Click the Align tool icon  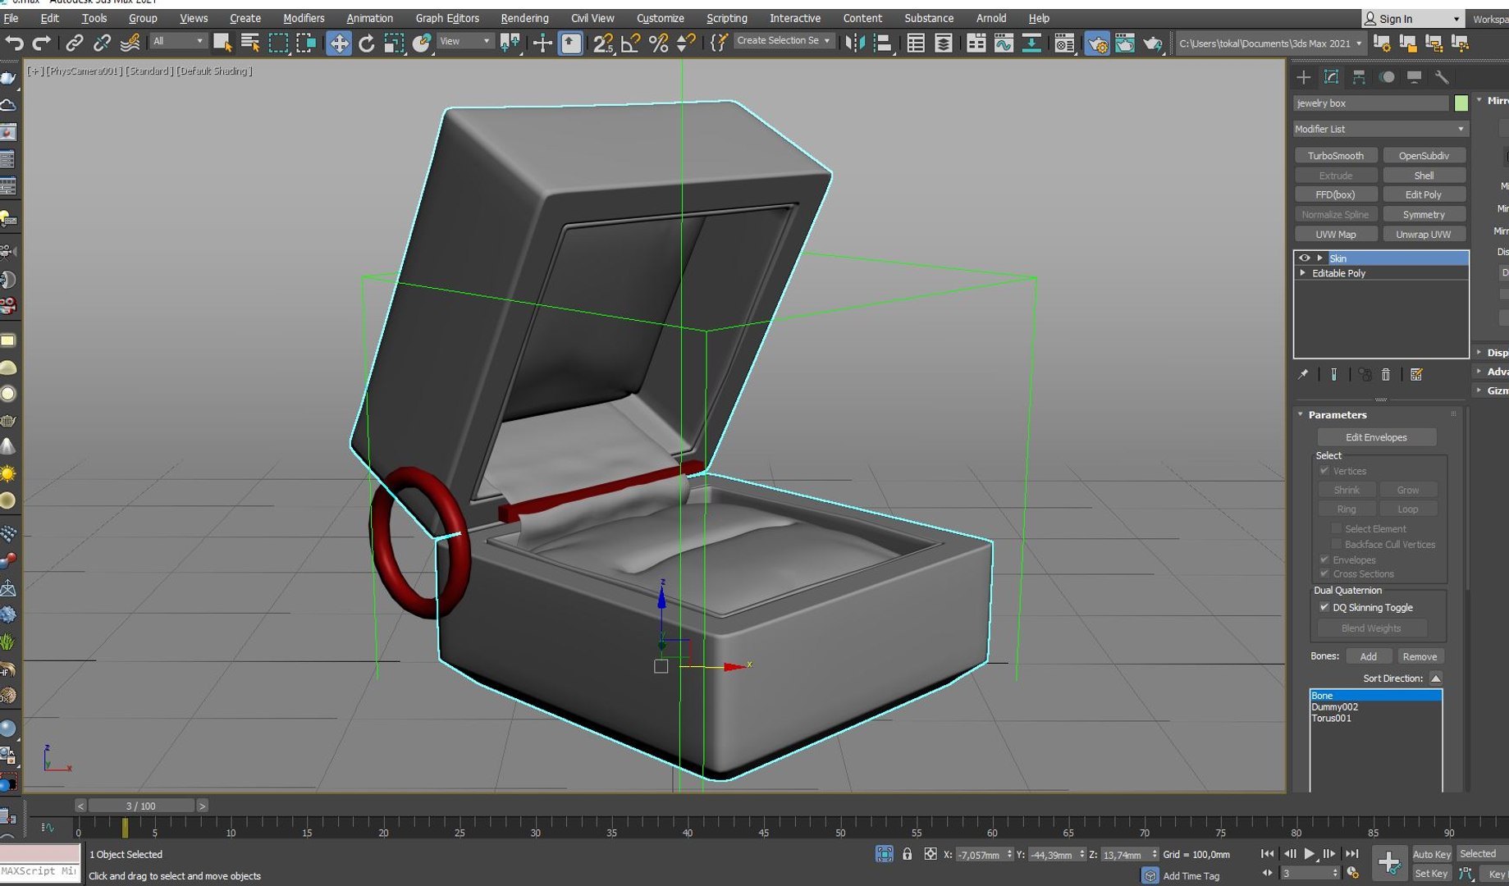(x=883, y=43)
